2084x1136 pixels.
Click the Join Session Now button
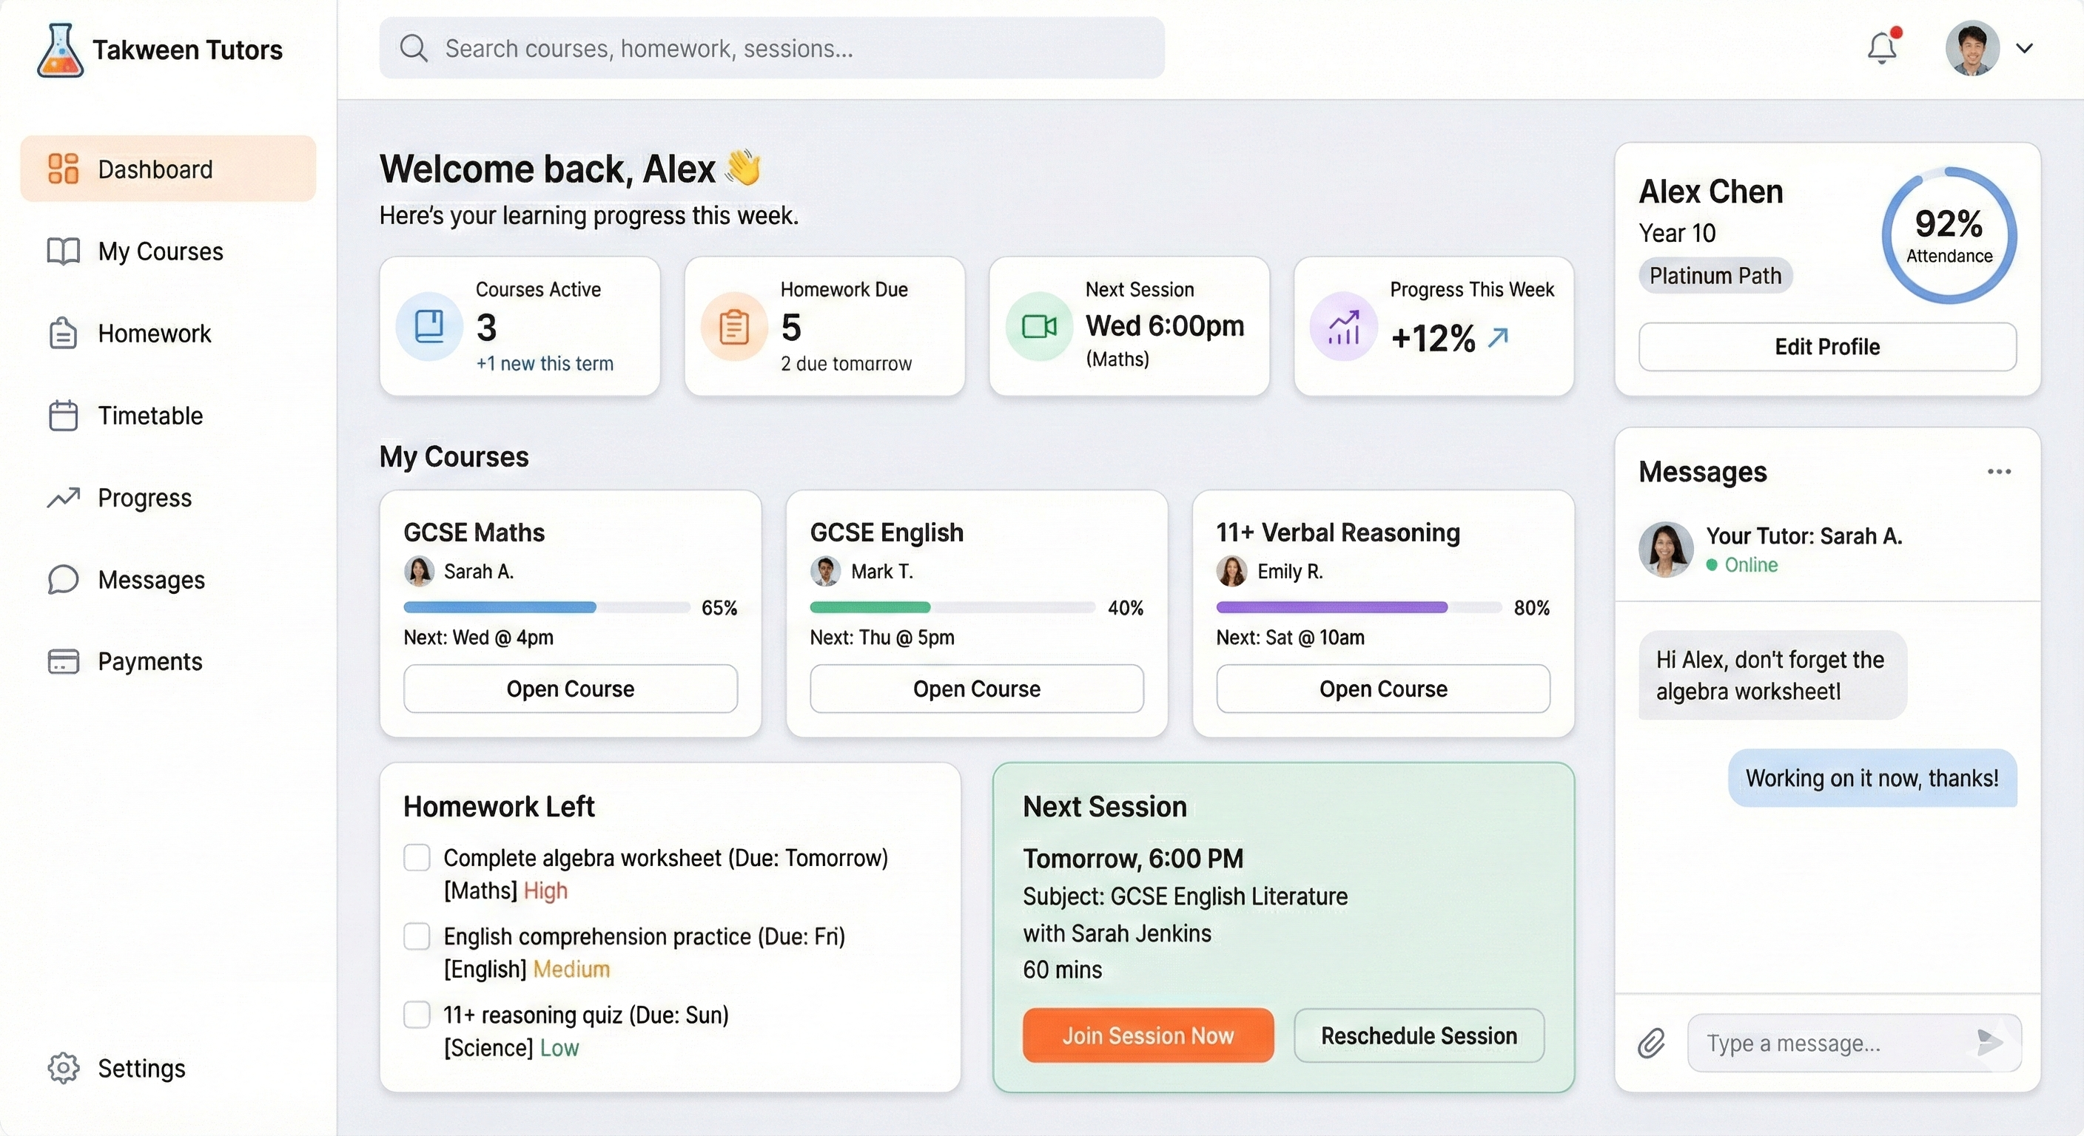(1147, 1035)
